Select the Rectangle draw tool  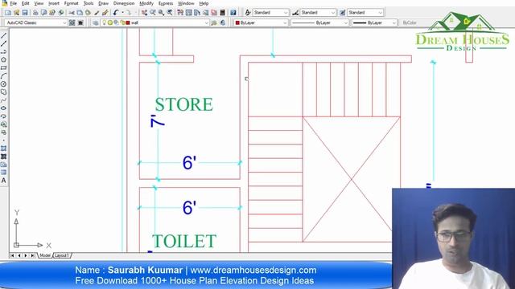3,67
